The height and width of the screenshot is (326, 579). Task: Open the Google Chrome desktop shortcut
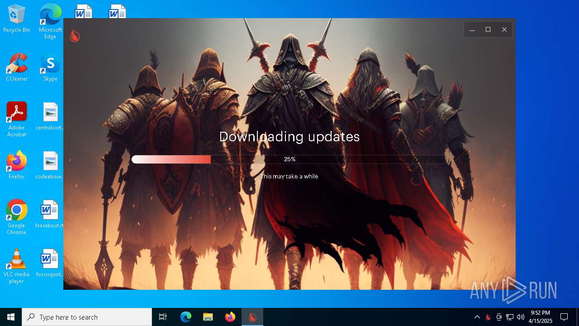(17, 217)
